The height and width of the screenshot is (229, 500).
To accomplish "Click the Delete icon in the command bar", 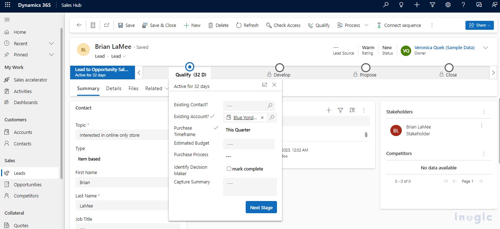I will point(218,25).
